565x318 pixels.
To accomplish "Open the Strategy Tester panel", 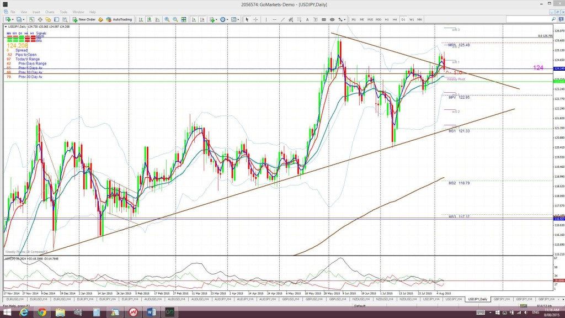I will [x=65, y=19].
